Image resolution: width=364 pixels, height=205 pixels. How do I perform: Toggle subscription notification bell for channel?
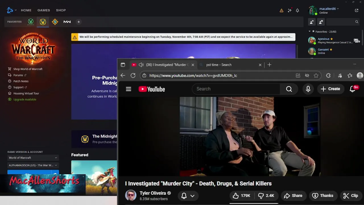pos(188,196)
